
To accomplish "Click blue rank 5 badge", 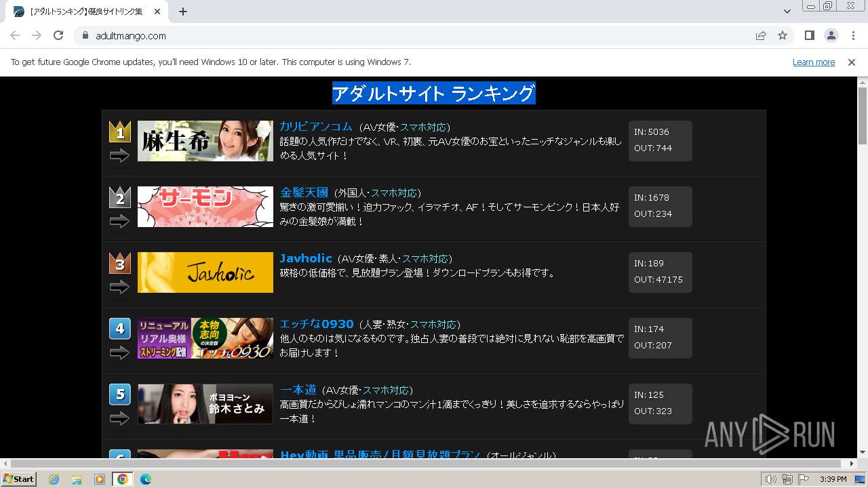I will click(120, 394).
